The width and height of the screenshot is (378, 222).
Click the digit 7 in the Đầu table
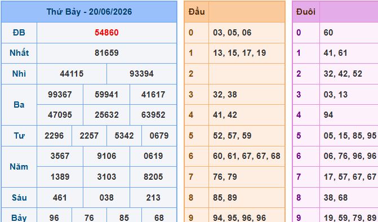pyautogui.click(x=191, y=177)
